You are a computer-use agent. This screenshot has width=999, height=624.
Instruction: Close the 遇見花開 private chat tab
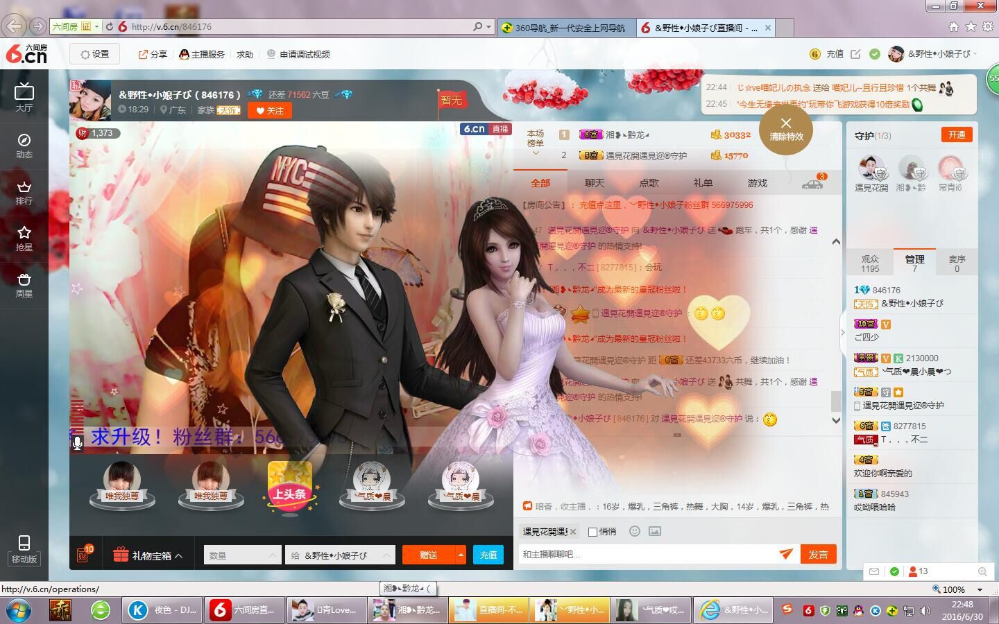point(573,532)
